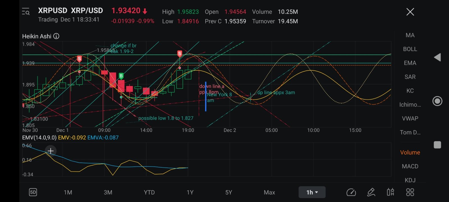The image size is (449, 202).
Task: Open the 1h interval dropdown
Action: point(312,192)
